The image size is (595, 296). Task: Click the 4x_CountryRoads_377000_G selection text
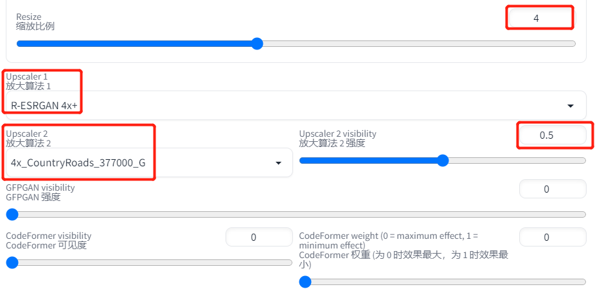78,163
